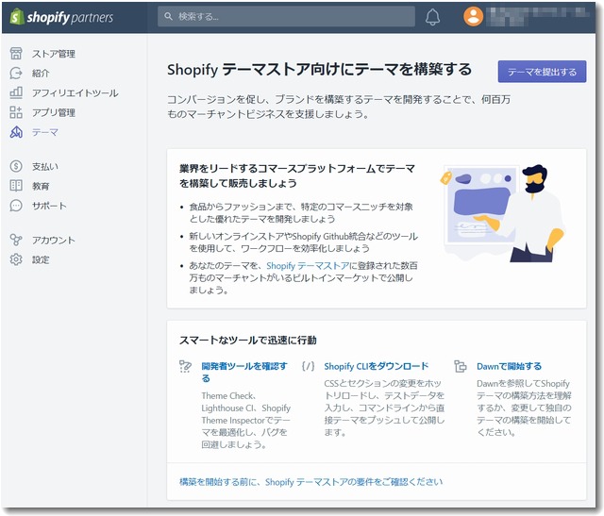Screen dimensions: 604x516
Task: Open the 支払い sidebar item
Action: 45,166
